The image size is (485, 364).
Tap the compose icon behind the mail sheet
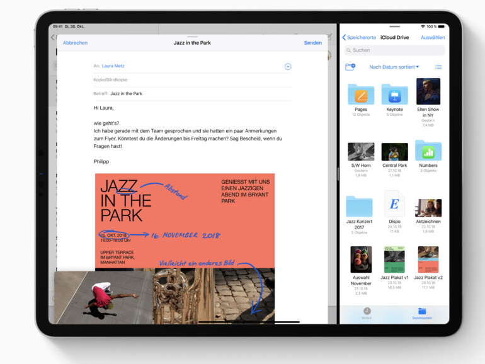329,37
